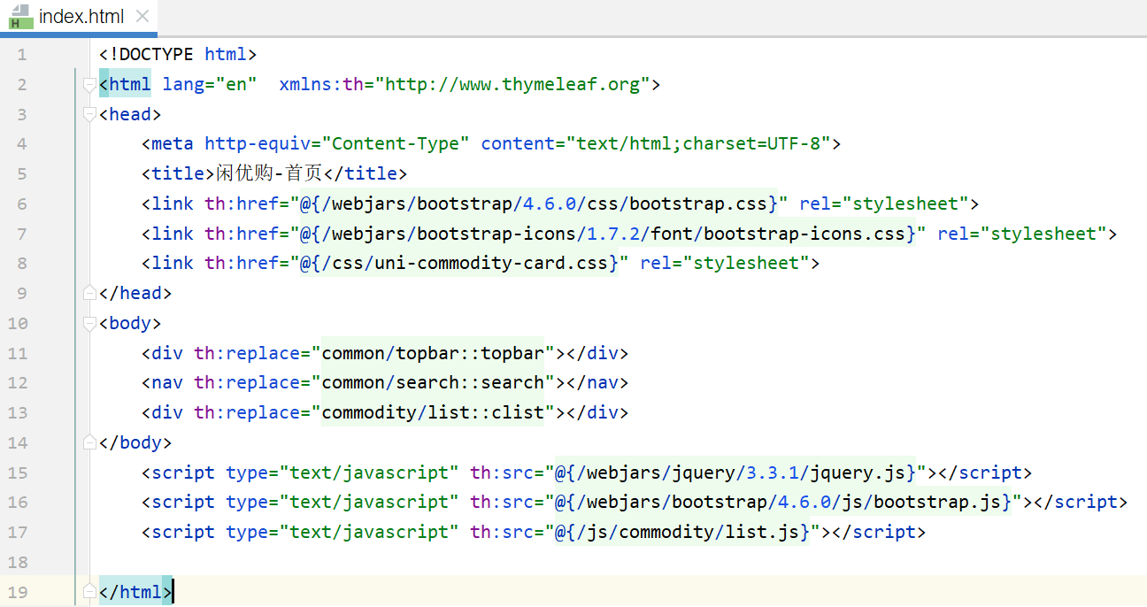
Task: Click the HTML file icon on the index.html tab
Action: [21, 17]
